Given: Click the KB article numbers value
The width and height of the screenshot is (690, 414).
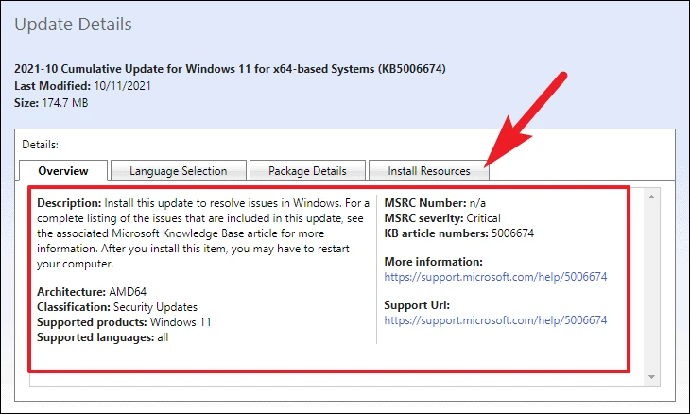Looking at the screenshot, I should tap(512, 233).
